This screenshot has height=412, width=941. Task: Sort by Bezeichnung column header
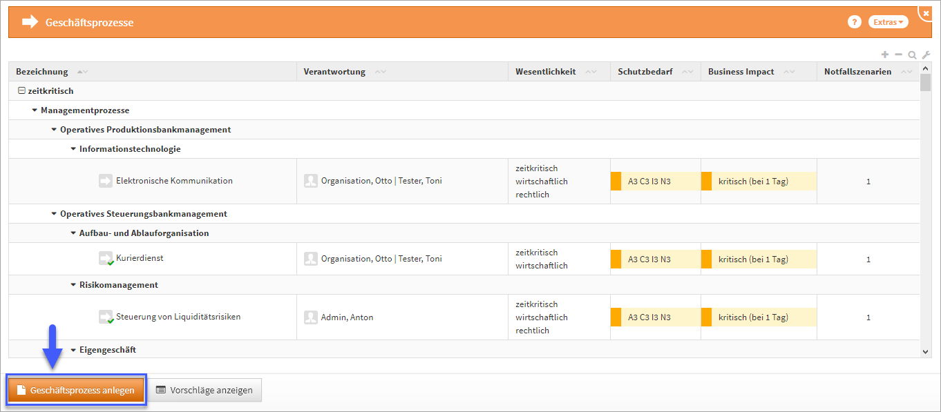click(42, 72)
